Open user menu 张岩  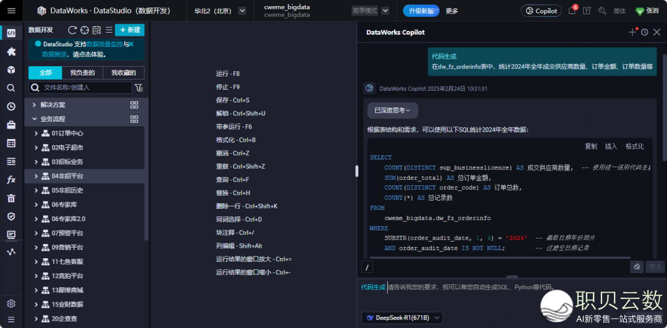647,11
